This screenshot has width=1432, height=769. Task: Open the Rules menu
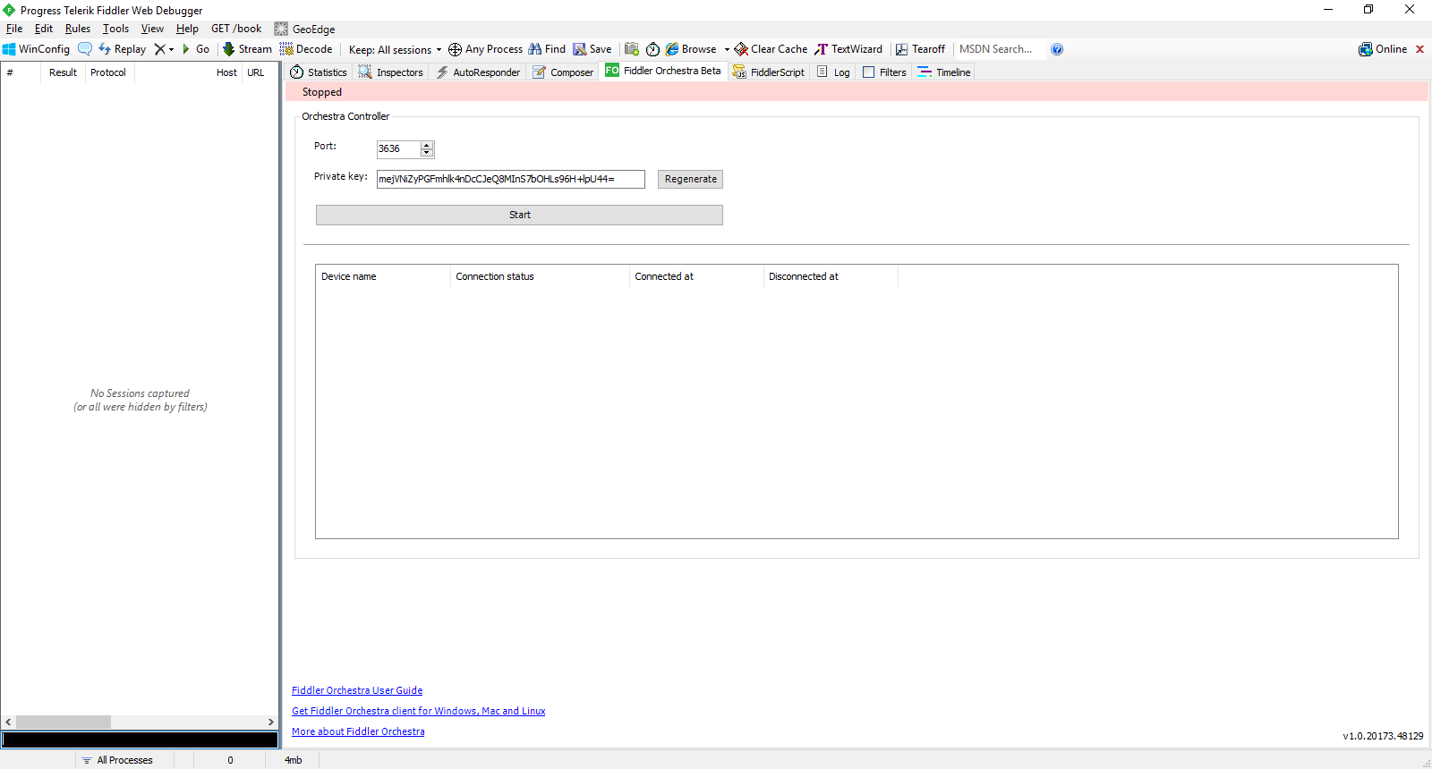pos(78,29)
